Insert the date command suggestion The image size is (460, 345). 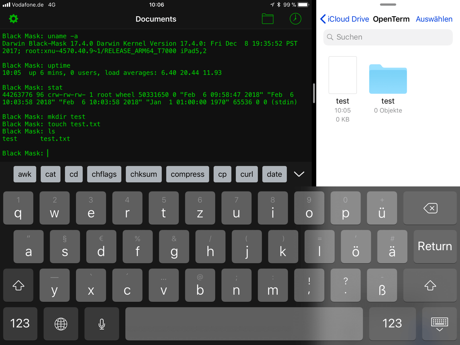[274, 174]
